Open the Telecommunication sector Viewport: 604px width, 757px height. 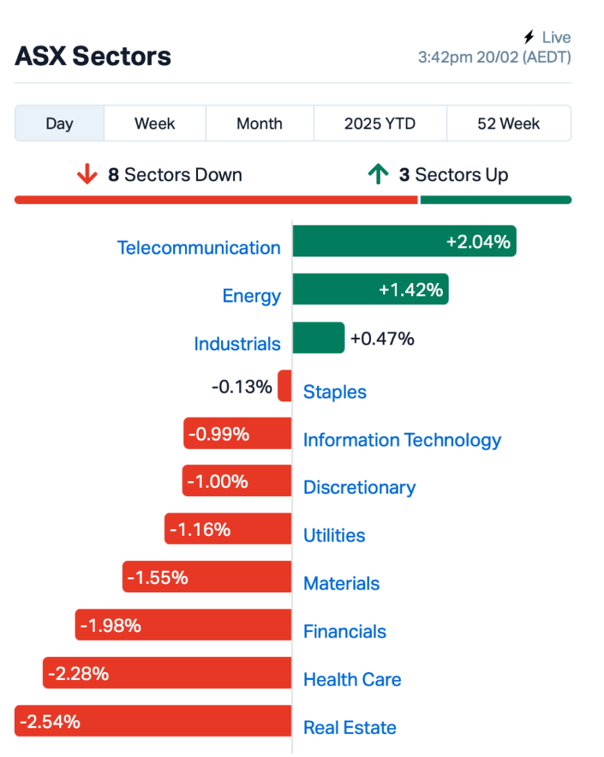click(199, 248)
